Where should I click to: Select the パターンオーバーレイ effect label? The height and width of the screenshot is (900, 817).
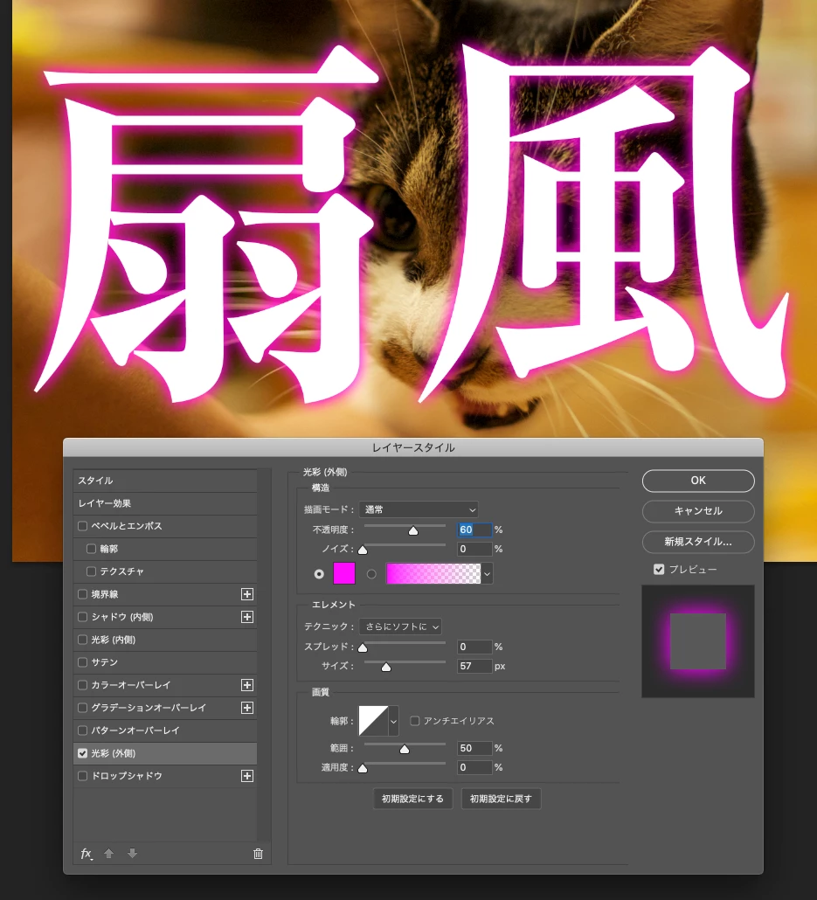coord(135,730)
